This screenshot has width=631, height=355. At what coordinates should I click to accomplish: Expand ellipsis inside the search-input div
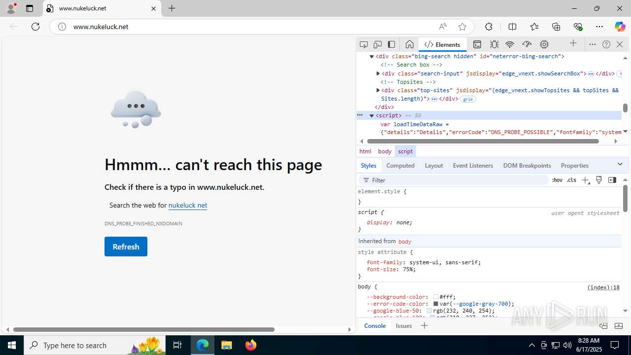[591, 74]
